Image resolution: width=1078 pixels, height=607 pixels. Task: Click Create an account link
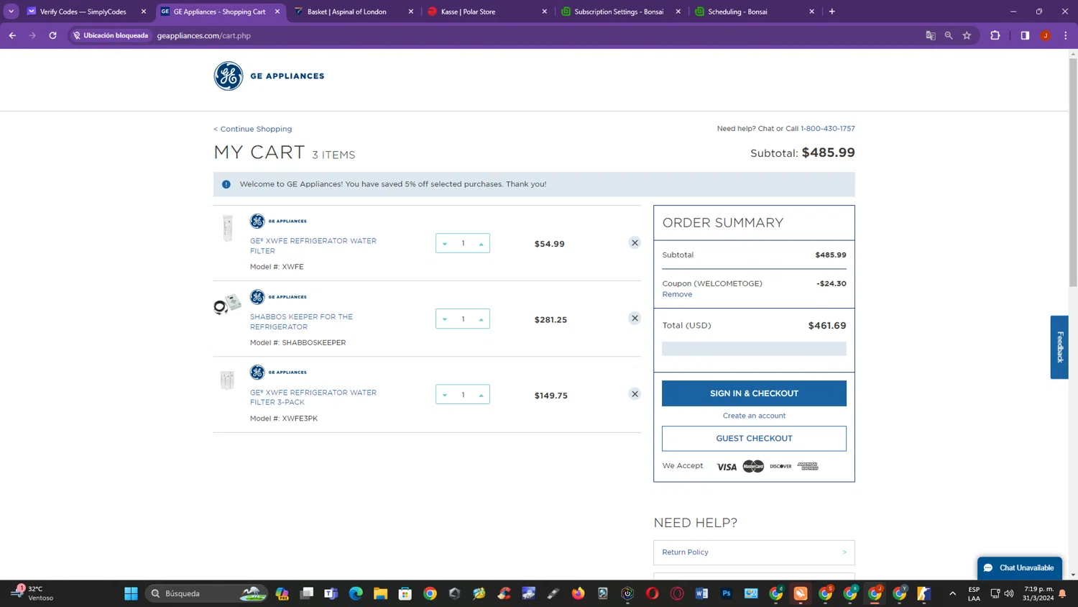tap(754, 416)
